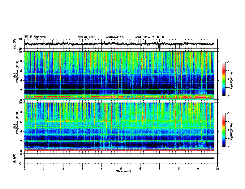Click time axis tick label "1"
This screenshot has width=245, height=189.
point(44,169)
